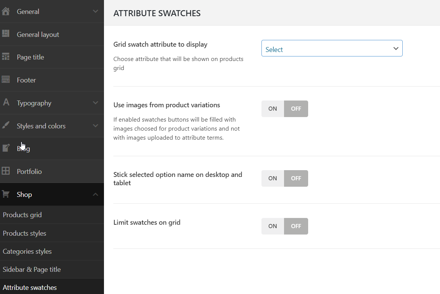
Task: Click the home icon beside General
Action: click(x=5, y=11)
